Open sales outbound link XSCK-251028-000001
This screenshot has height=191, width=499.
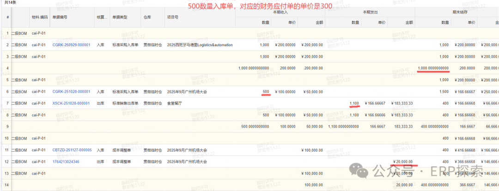pyautogui.click(x=71, y=104)
